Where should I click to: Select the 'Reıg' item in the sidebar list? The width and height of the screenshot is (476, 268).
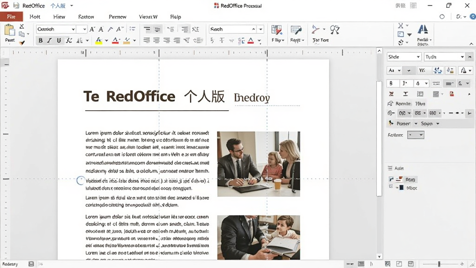(410, 180)
